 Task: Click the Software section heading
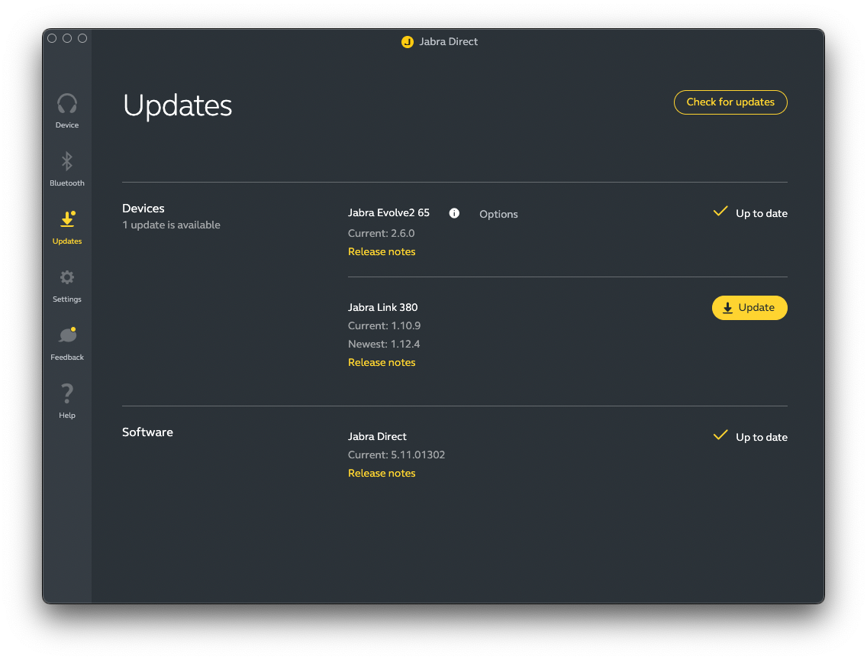click(147, 432)
